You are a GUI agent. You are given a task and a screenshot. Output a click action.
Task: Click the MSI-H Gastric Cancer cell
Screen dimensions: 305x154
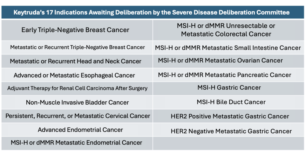(229, 88)
